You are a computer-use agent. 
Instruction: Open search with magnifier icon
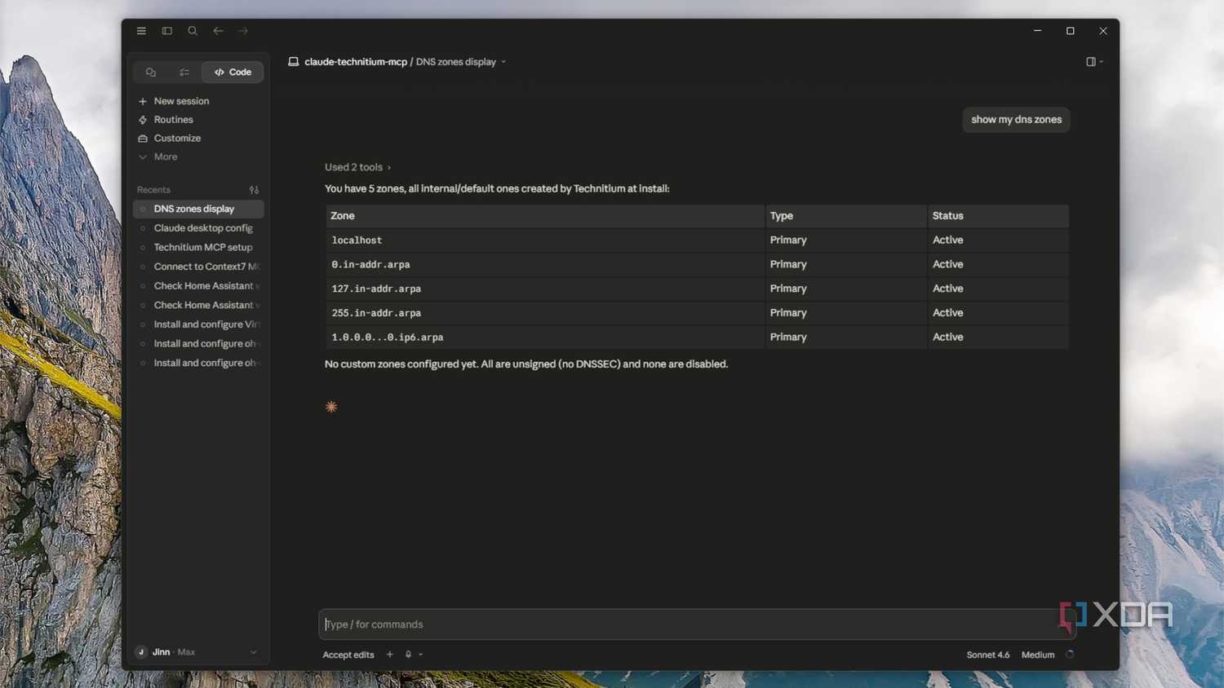tap(193, 31)
